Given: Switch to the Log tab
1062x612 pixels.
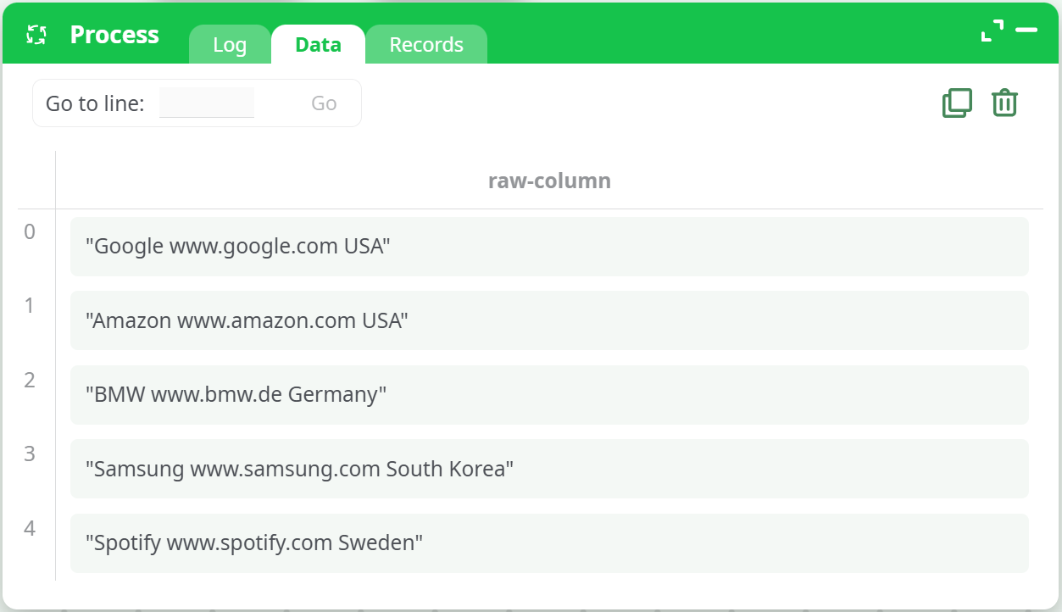Looking at the screenshot, I should 230,45.
